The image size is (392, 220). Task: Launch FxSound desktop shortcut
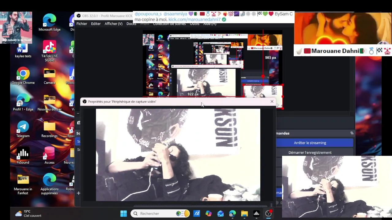(x=23, y=156)
